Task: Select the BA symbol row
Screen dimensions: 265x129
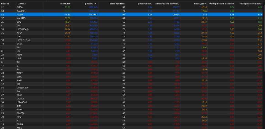Action: click(131, 91)
